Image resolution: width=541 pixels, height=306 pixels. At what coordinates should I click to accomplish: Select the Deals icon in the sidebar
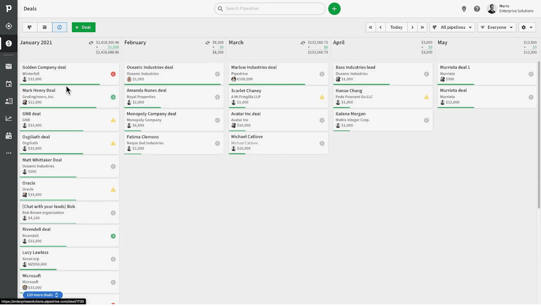9,43
